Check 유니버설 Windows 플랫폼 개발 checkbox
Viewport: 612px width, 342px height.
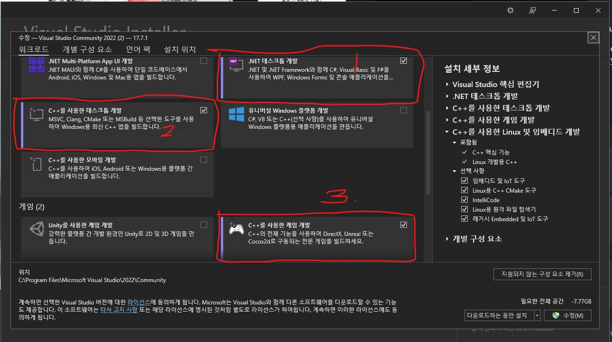pyautogui.click(x=404, y=110)
